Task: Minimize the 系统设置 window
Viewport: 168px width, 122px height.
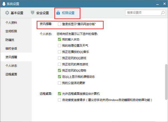Action: [157, 4]
